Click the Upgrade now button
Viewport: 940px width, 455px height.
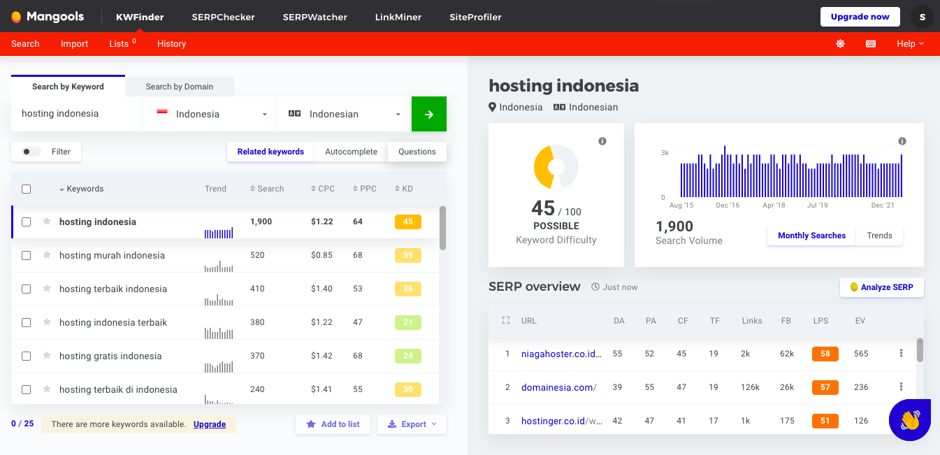(x=860, y=16)
